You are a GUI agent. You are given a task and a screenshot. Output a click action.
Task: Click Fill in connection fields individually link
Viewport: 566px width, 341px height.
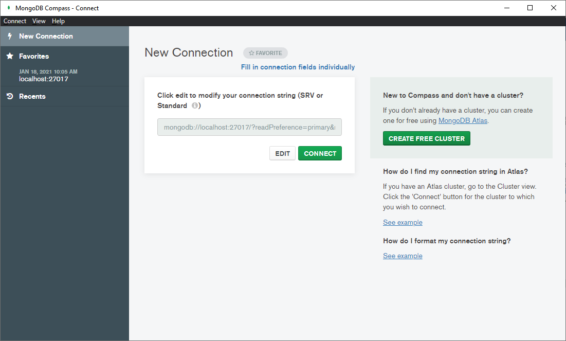click(298, 67)
